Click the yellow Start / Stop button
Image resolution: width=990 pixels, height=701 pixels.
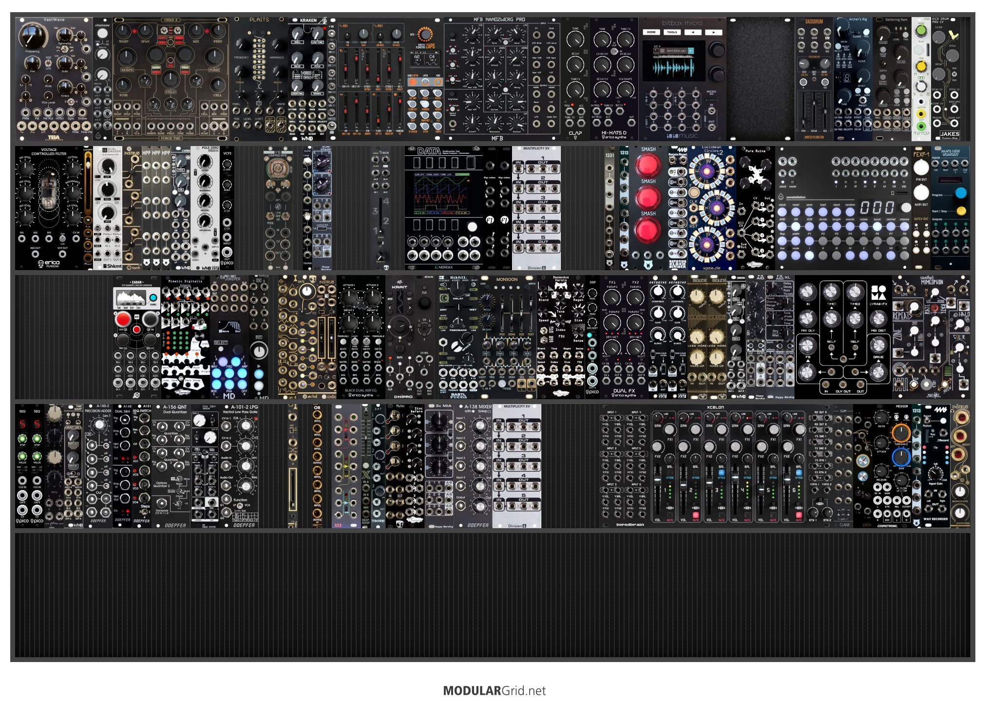[x=961, y=211]
